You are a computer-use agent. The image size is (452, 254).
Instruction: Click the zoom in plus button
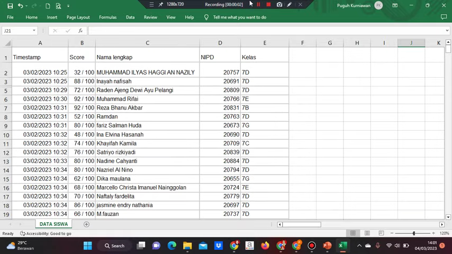click(433, 233)
